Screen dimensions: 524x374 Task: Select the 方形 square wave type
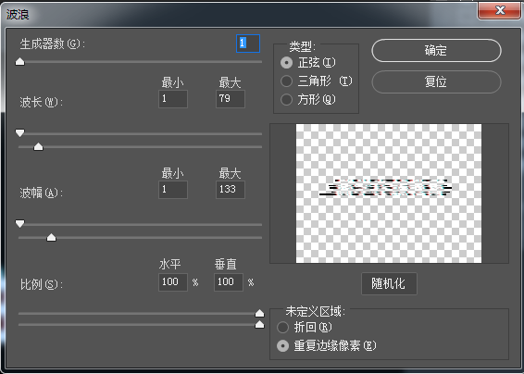pyautogui.click(x=286, y=99)
